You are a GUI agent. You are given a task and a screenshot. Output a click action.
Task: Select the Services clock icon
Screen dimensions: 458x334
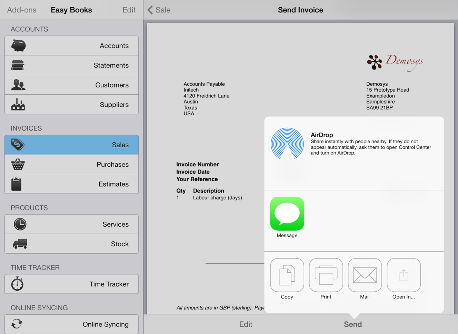20,224
